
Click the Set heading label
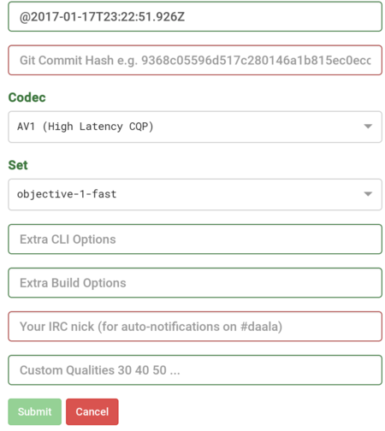pos(18,165)
